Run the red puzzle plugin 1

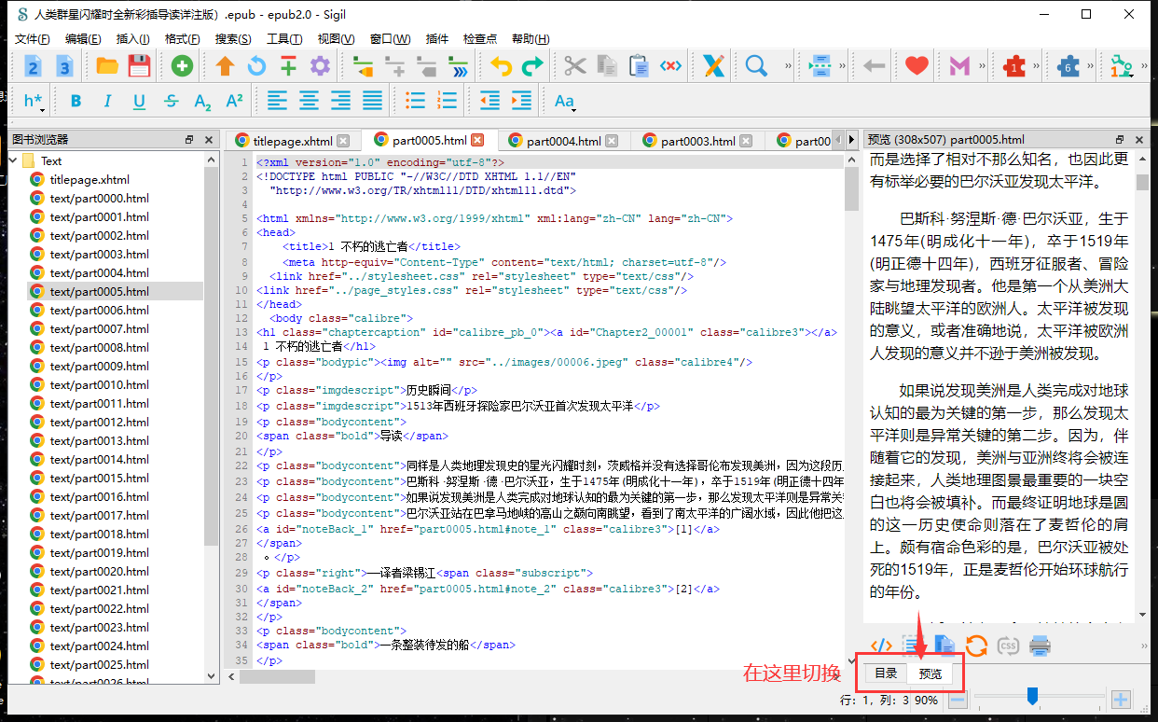coord(1014,66)
